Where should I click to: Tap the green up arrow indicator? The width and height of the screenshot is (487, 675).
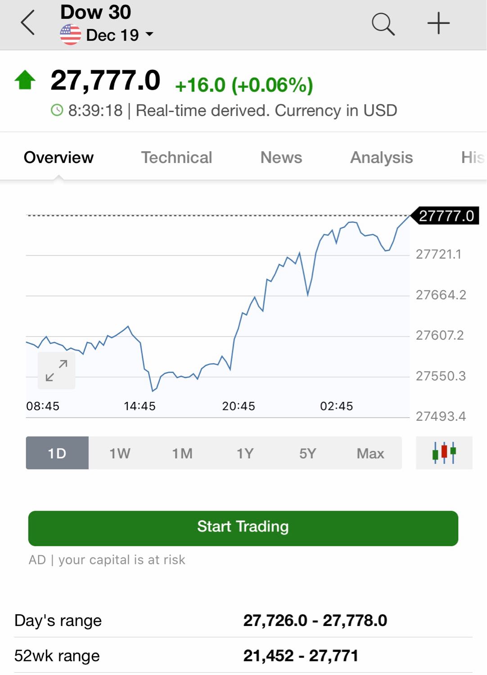[x=25, y=81]
